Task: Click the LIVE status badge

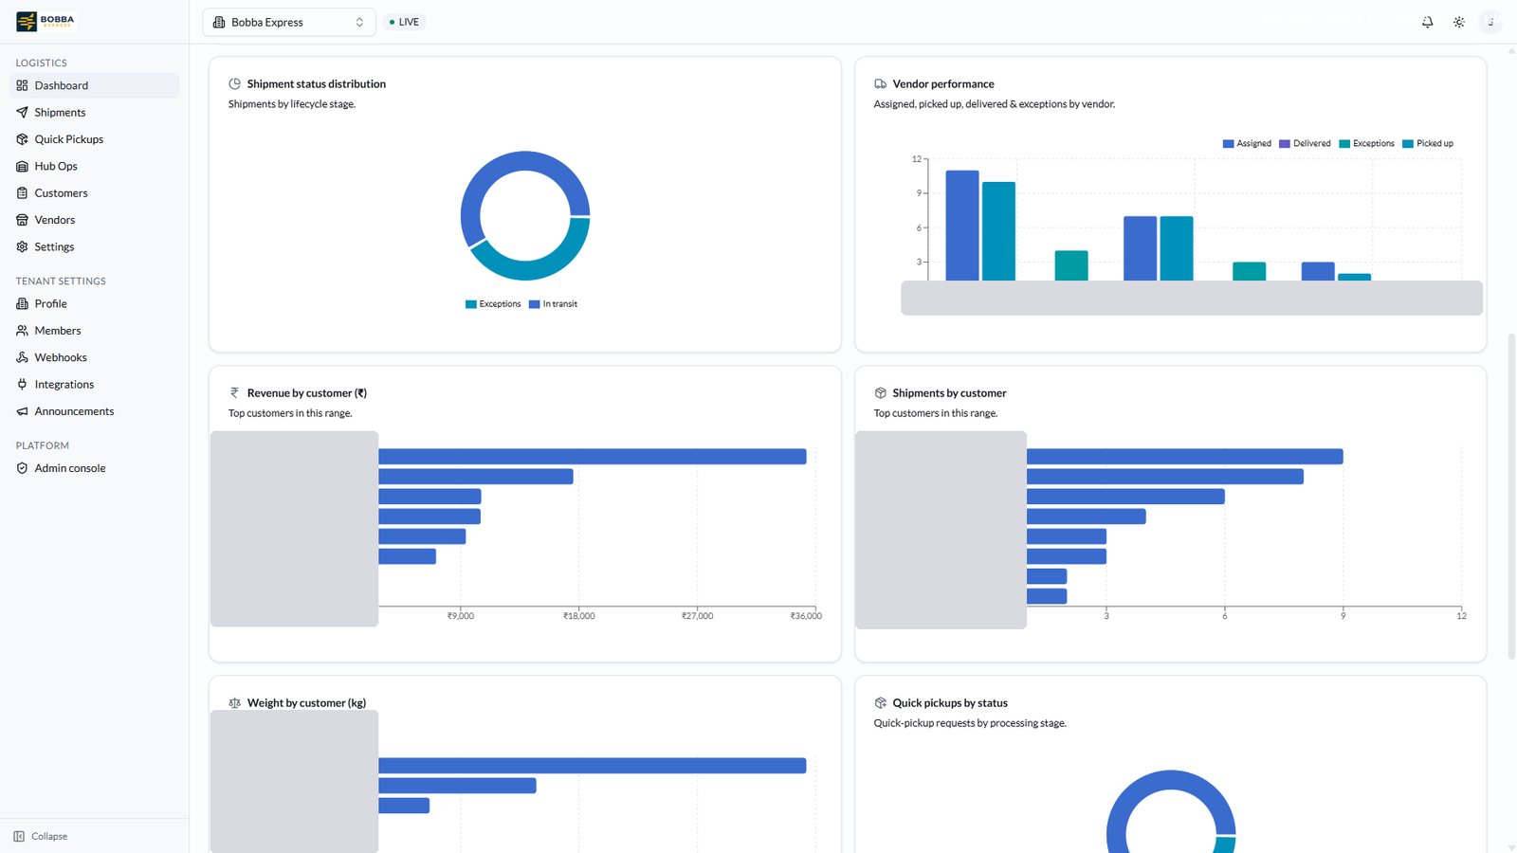Action: point(404,22)
